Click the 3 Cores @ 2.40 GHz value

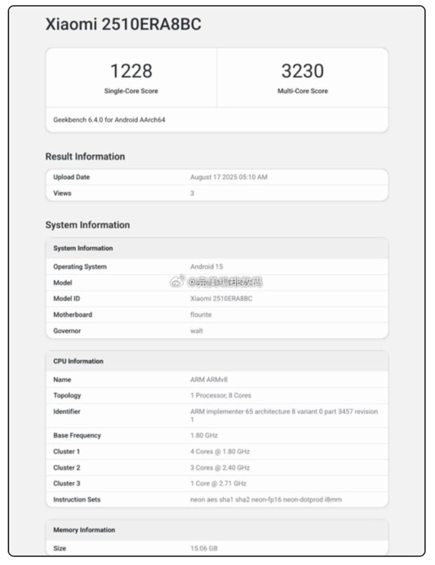220,468
